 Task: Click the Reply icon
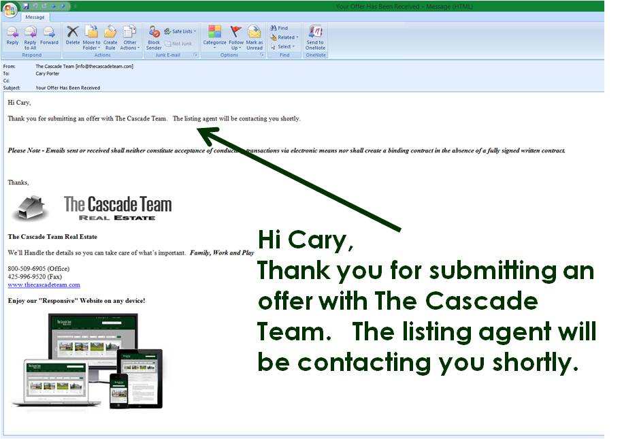click(x=12, y=36)
